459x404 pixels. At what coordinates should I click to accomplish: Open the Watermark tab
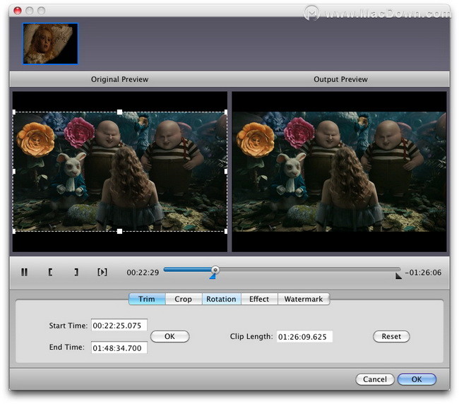click(304, 299)
